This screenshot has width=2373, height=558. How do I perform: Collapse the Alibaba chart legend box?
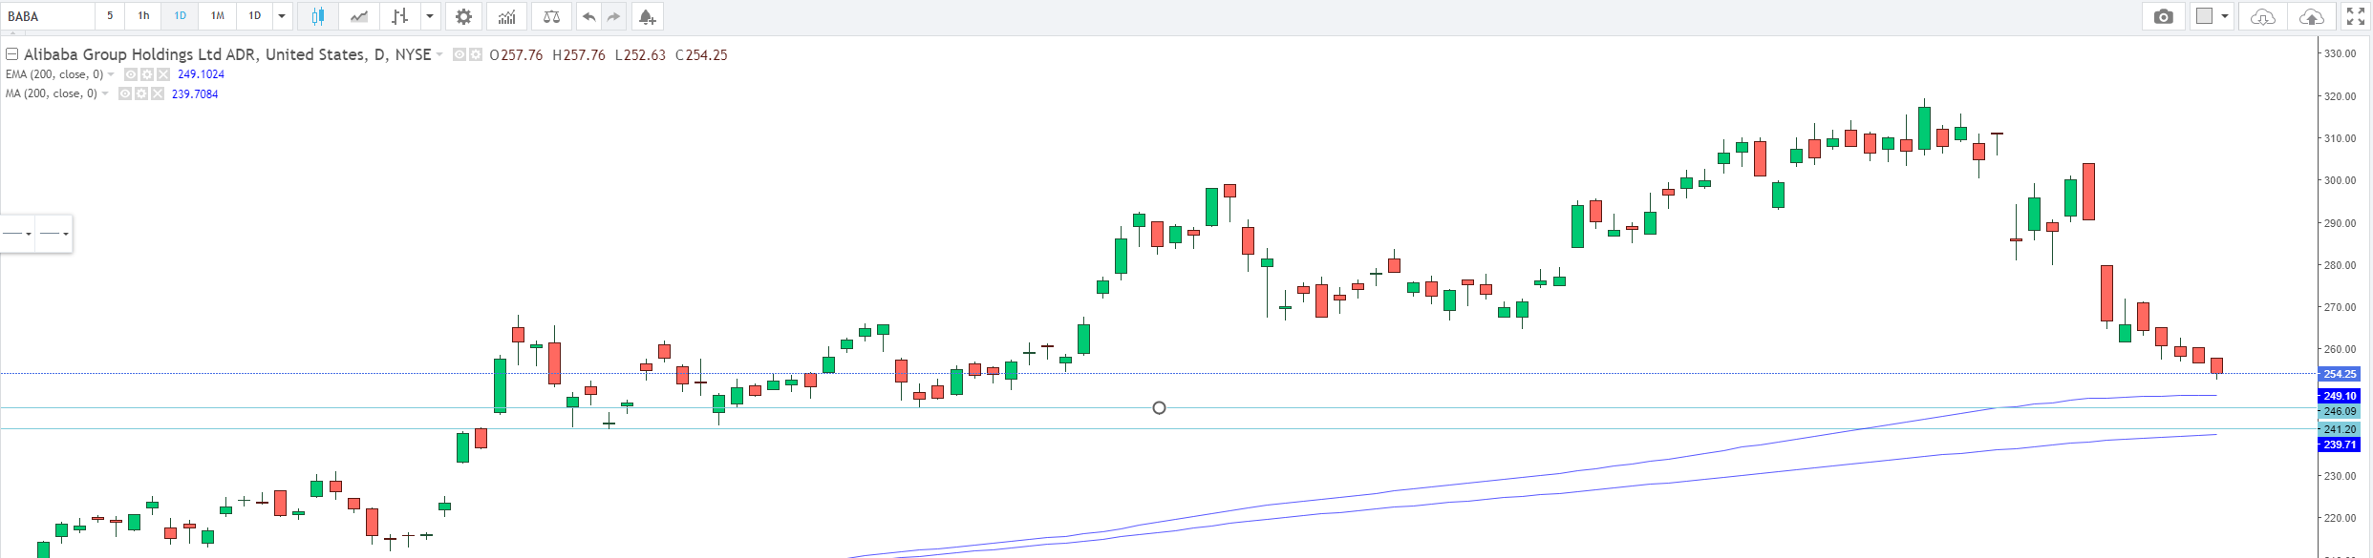pos(12,54)
